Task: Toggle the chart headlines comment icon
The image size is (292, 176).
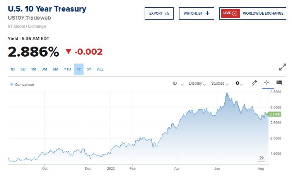Action: [279, 83]
